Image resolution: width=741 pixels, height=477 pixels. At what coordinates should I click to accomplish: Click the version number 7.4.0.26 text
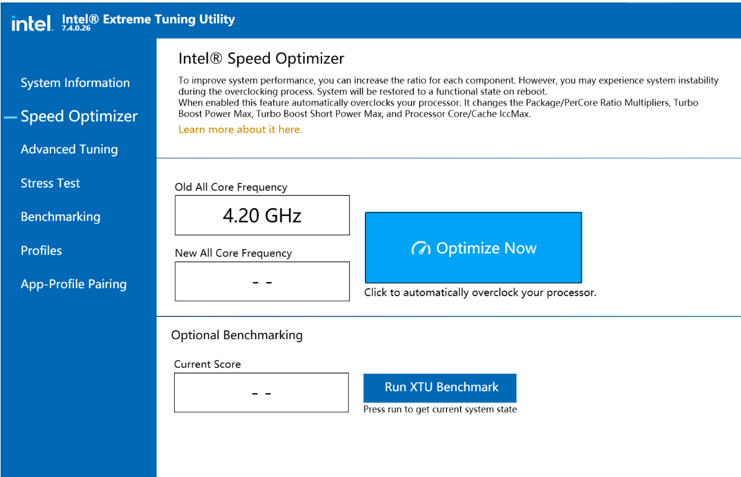[x=75, y=27]
